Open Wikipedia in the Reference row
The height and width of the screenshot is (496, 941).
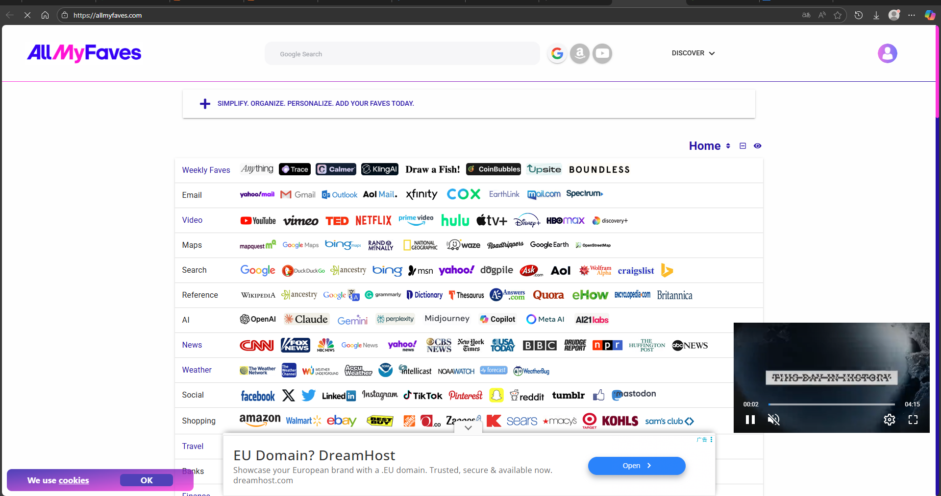pos(258,295)
